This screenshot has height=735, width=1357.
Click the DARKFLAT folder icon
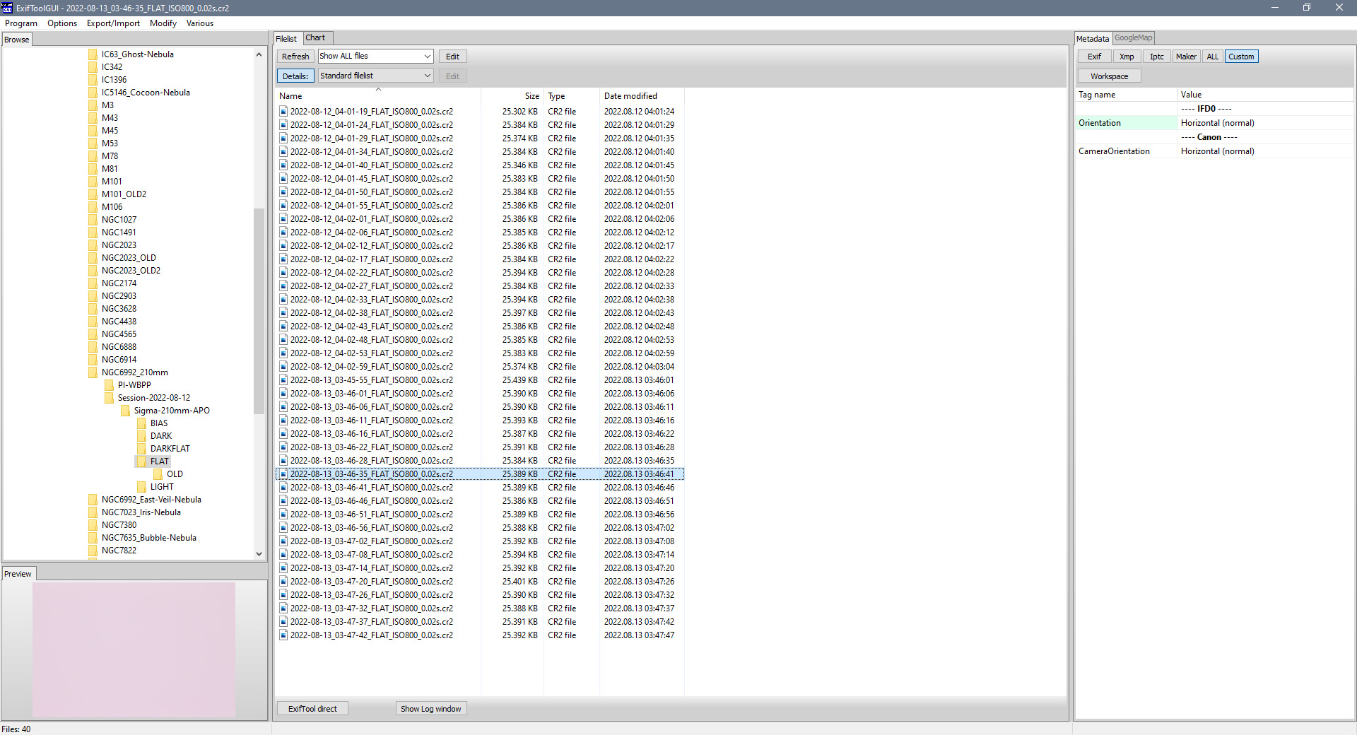point(141,449)
